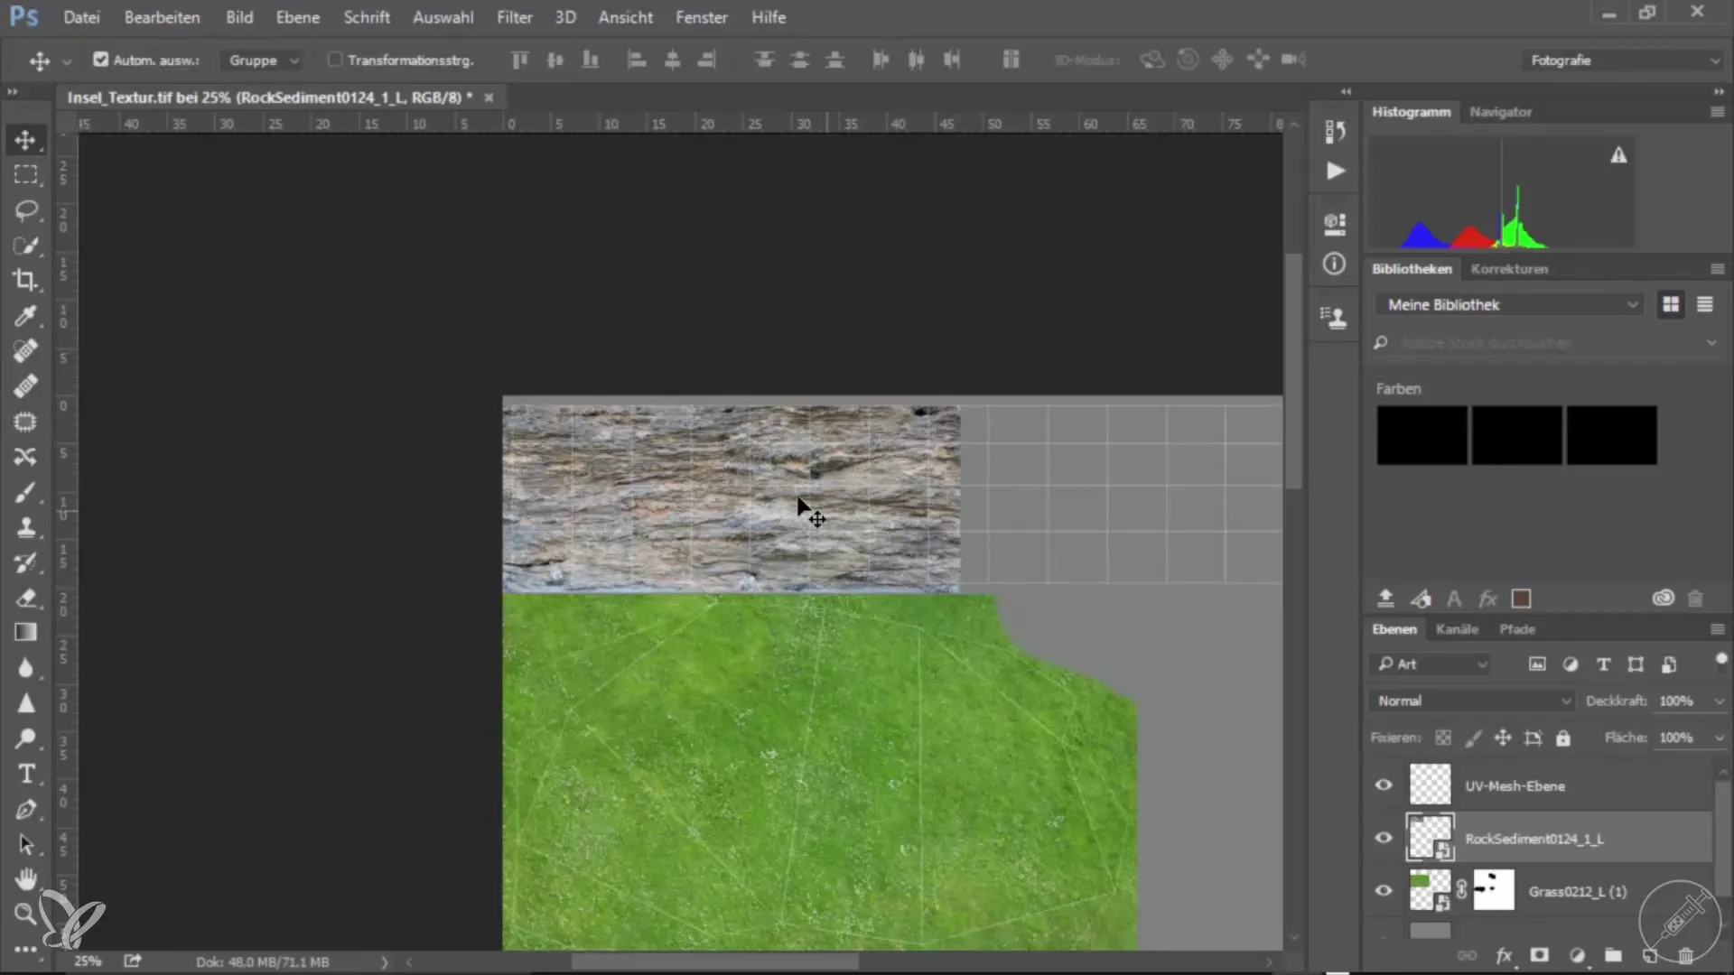Hide the Grass0212_L (1) layer

coord(1384,891)
